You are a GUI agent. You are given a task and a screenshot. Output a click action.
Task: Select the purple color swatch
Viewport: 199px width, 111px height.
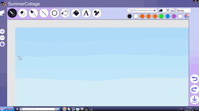click(174, 16)
